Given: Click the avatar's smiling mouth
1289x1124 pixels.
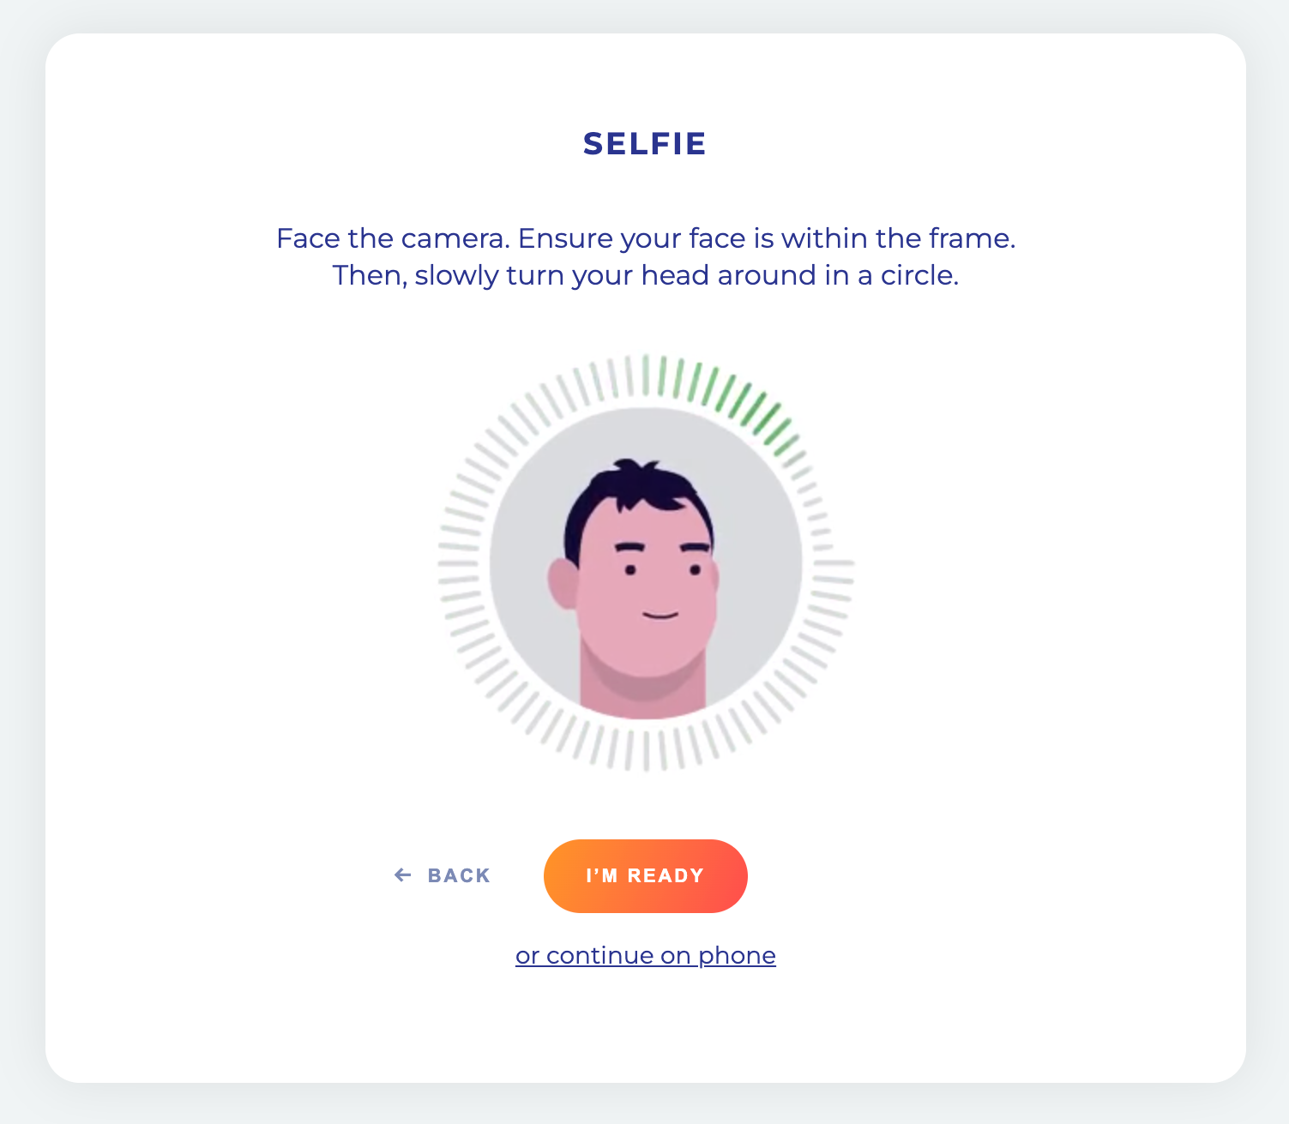Looking at the screenshot, I should pyautogui.click(x=660, y=615).
